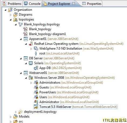Select the Project Explorer tab
This screenshot has height=123, width=127.
59,4
